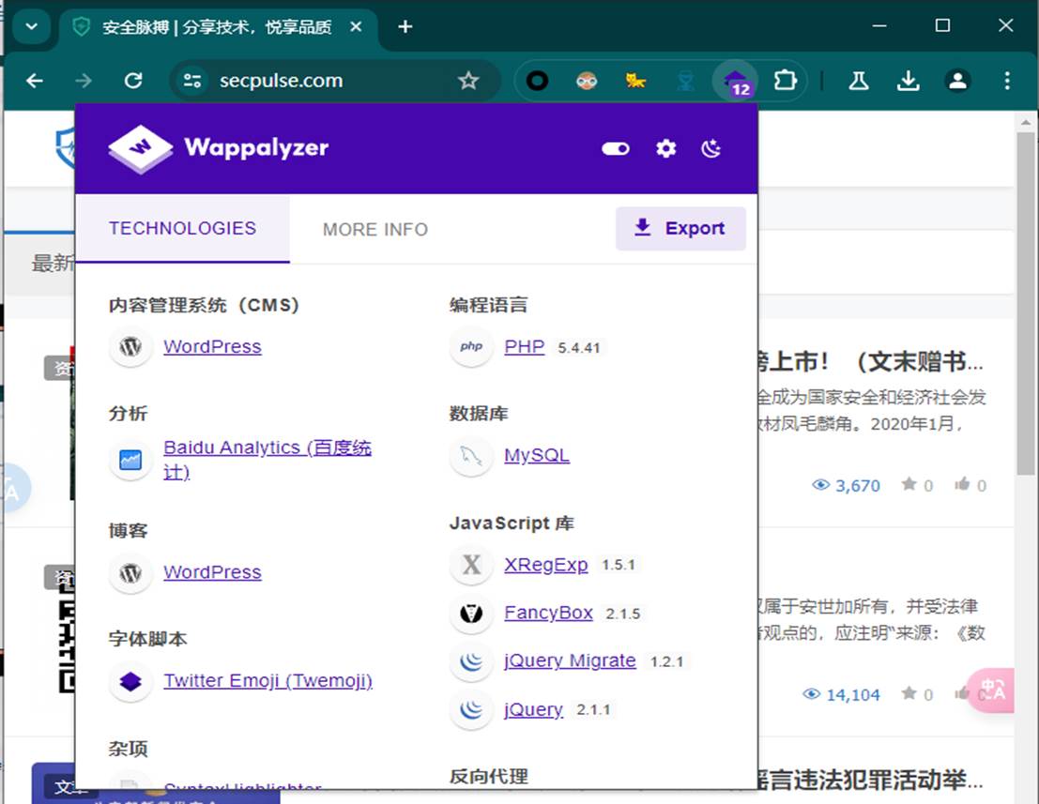Click the Baidu Analytics chart icon
Screen dimensions: 1039x804
coord(130,459)
